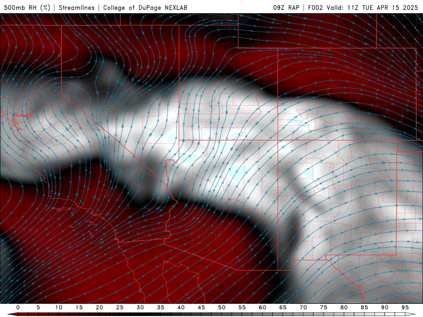The image size is (423, 317).
Task: Click the legend value '75'
Action: 324,307
